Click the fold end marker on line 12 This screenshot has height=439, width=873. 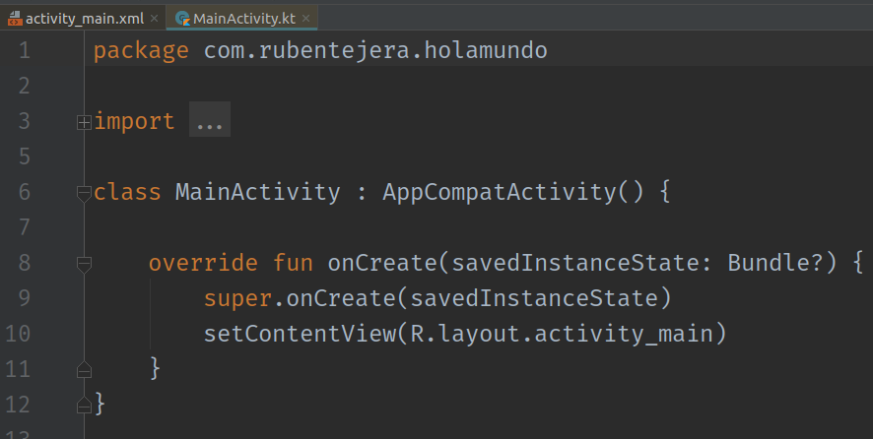[84, 406]
